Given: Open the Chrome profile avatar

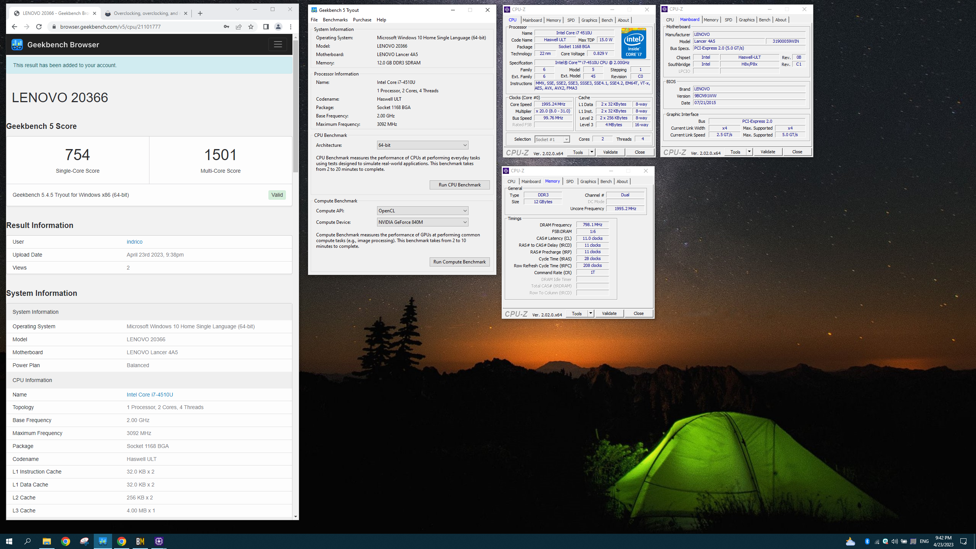Looking at the screenshot, I should coord(278,27).
